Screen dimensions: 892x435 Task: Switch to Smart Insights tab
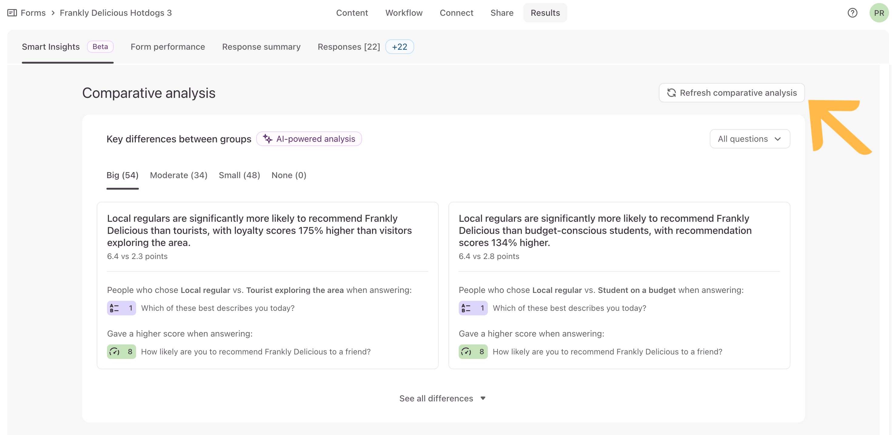pyautogui.click(x=51, y=47)
